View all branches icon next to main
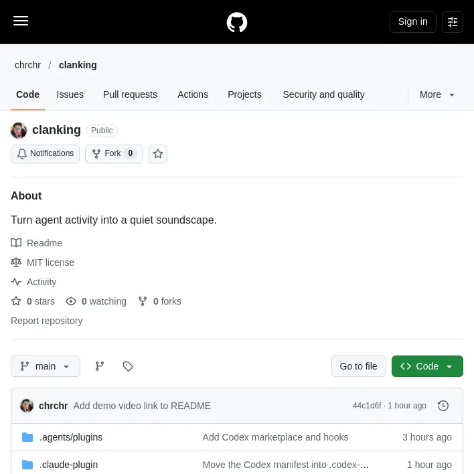Screen dimensions: 474x474 (100, 366)
